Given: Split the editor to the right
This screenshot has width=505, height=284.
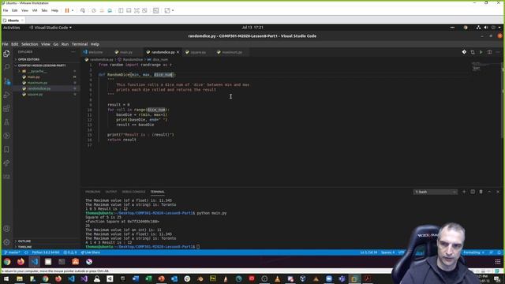Looking at the screenshot, I should click(489, 52).
